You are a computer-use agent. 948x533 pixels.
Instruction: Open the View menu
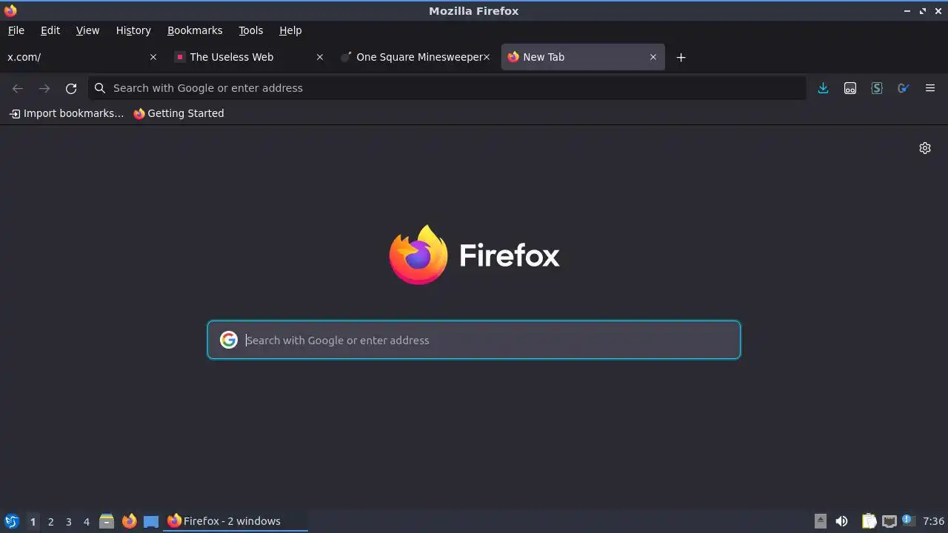tap(87, 30)
